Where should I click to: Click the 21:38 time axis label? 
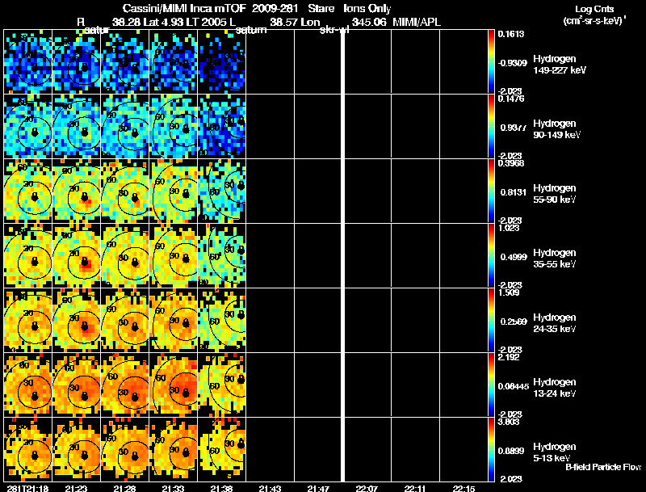tap(221, 489)
